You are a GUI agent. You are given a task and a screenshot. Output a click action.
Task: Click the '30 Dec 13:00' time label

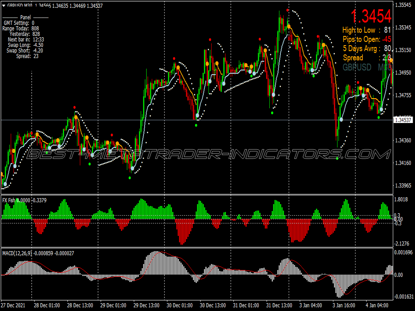pos(213,305)
